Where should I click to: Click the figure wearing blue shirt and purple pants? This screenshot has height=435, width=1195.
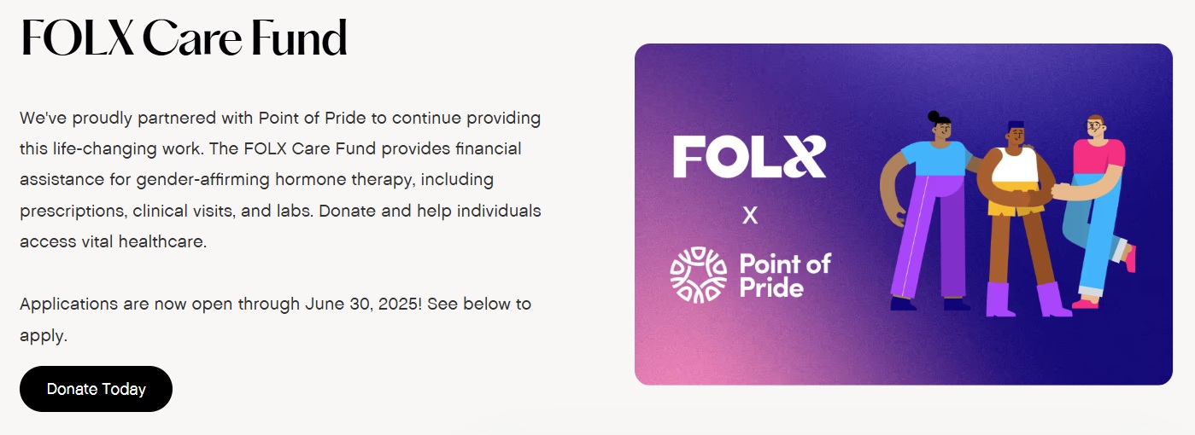click(x=928, y=213)
